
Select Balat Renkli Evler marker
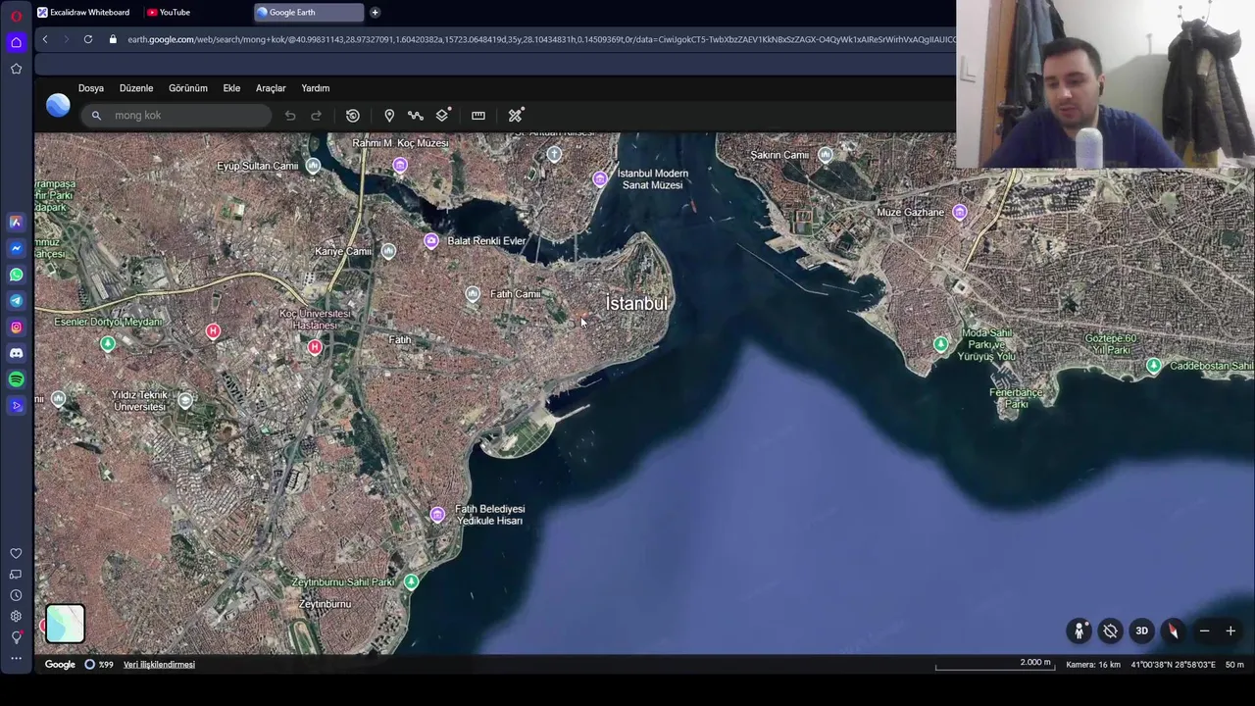pyautogui.click(x=431, y=241)
